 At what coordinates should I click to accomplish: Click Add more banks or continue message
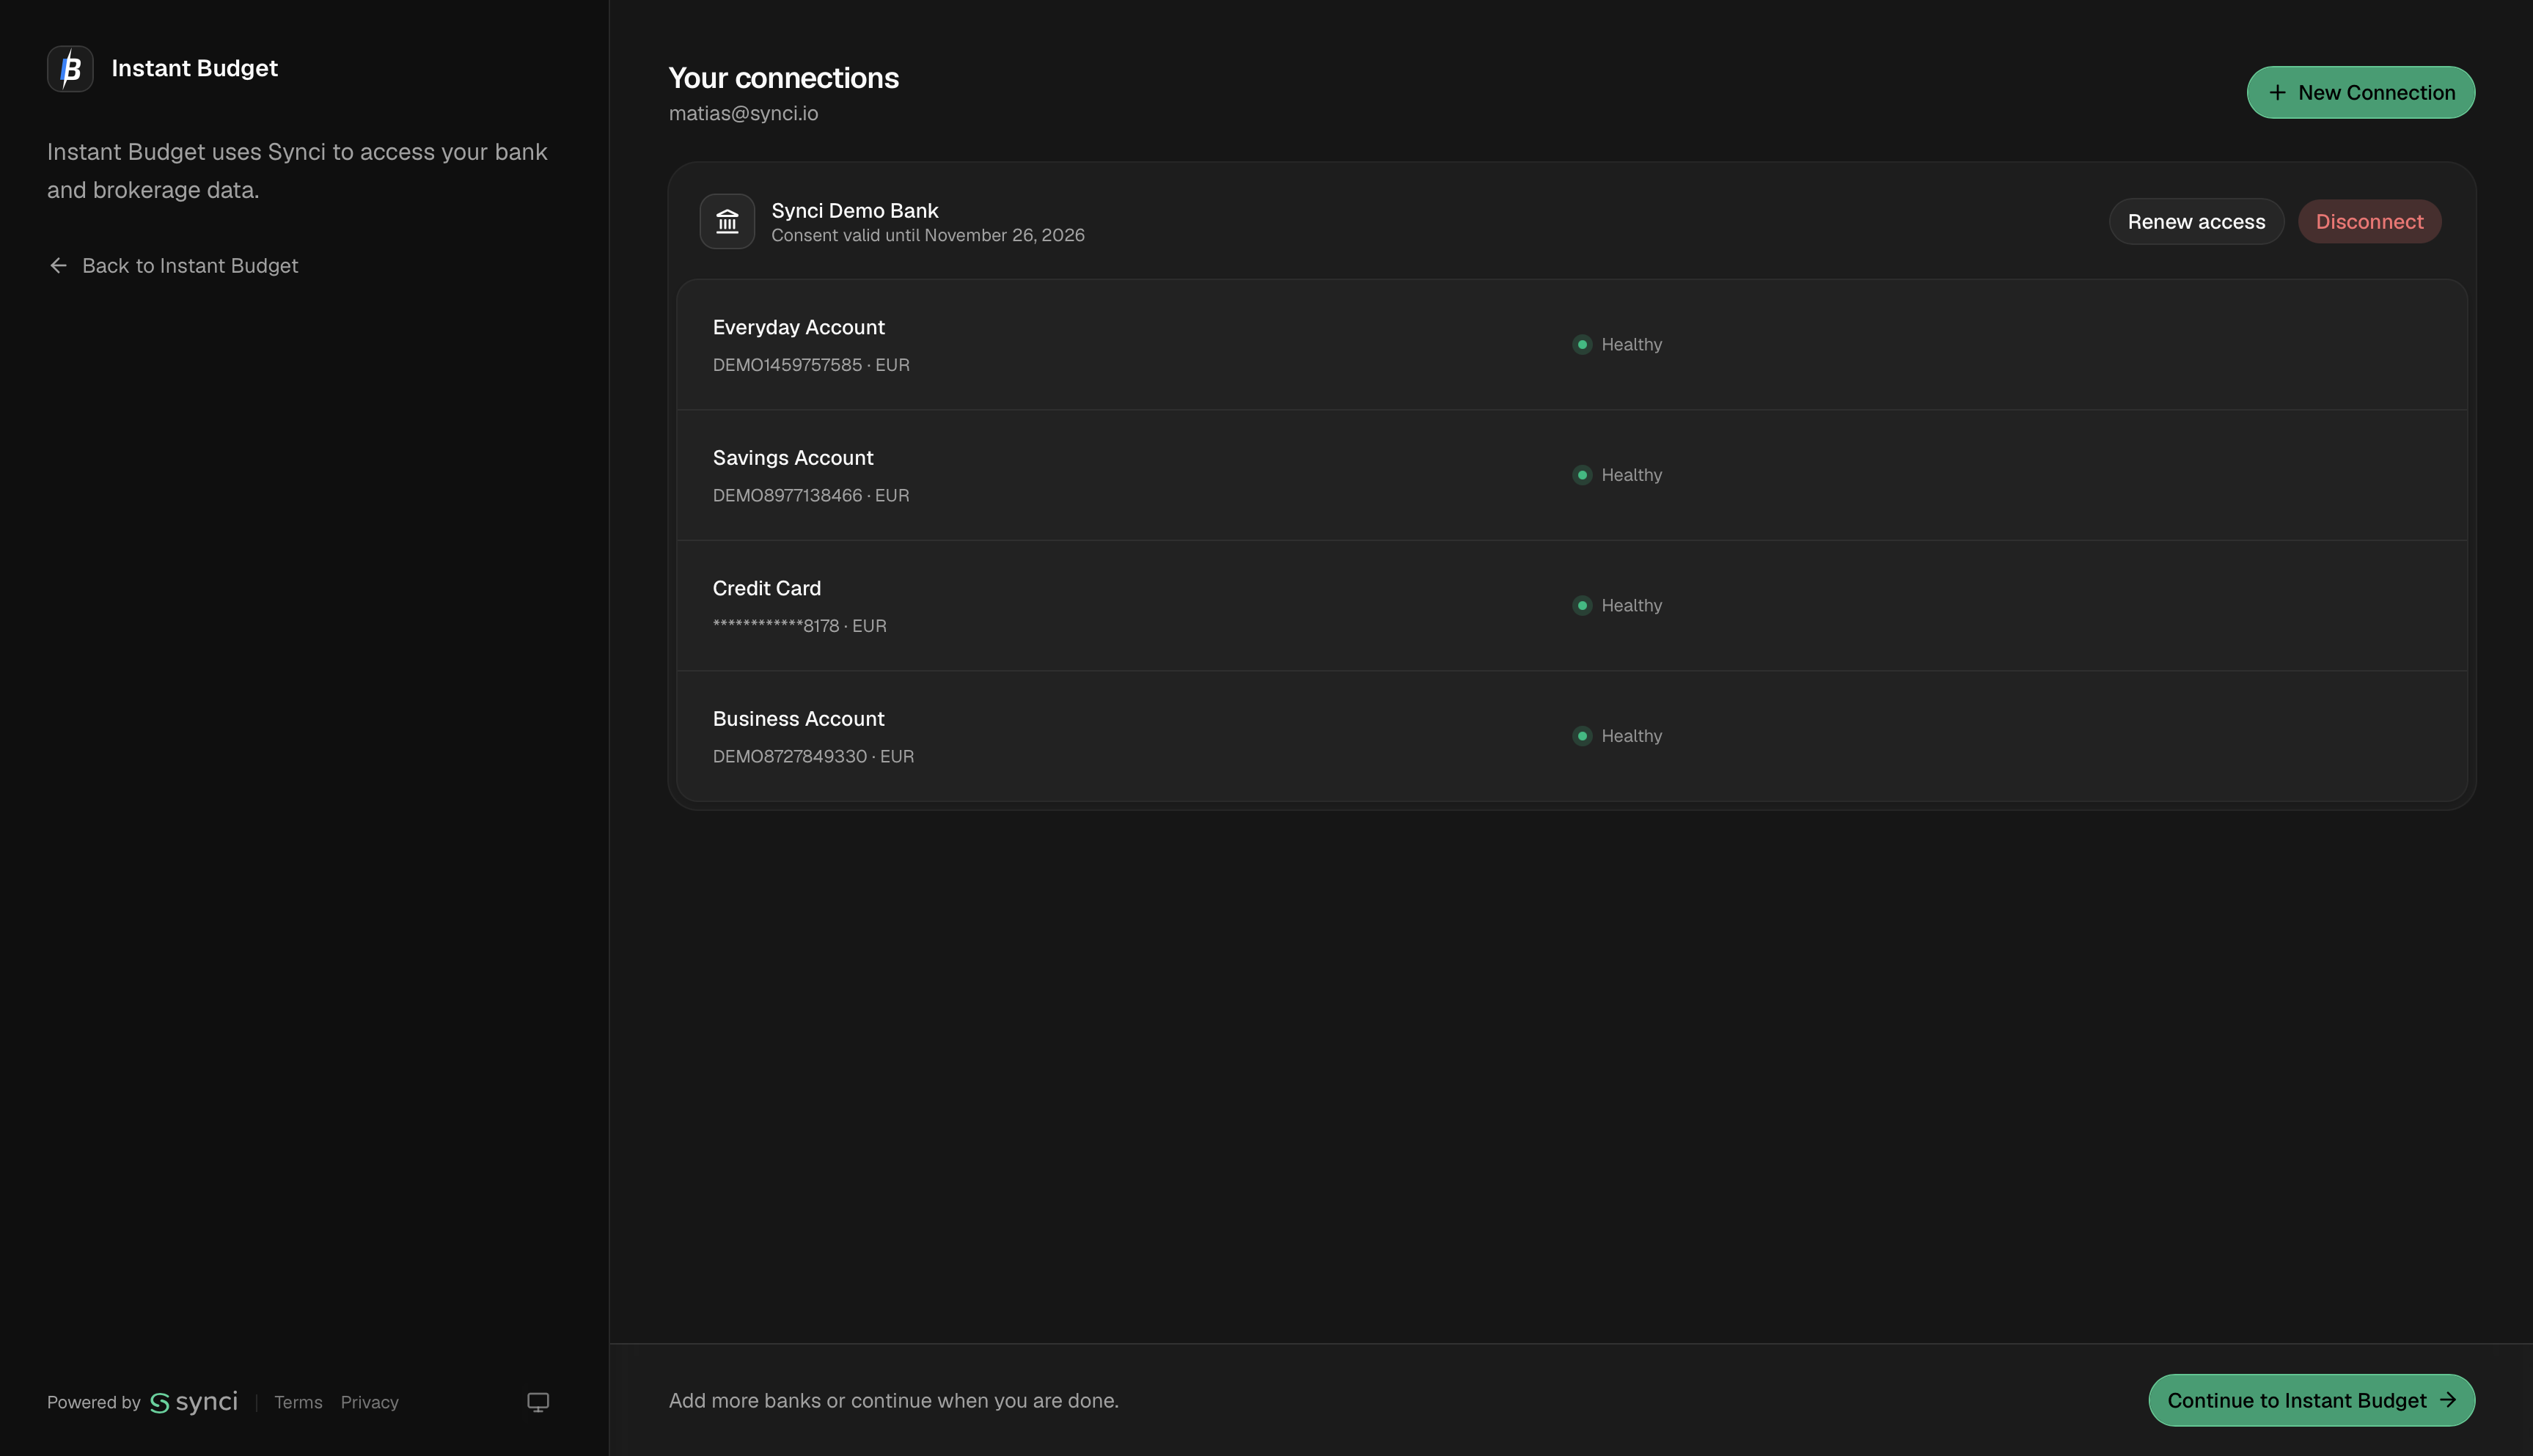(x=893, y=1401)
